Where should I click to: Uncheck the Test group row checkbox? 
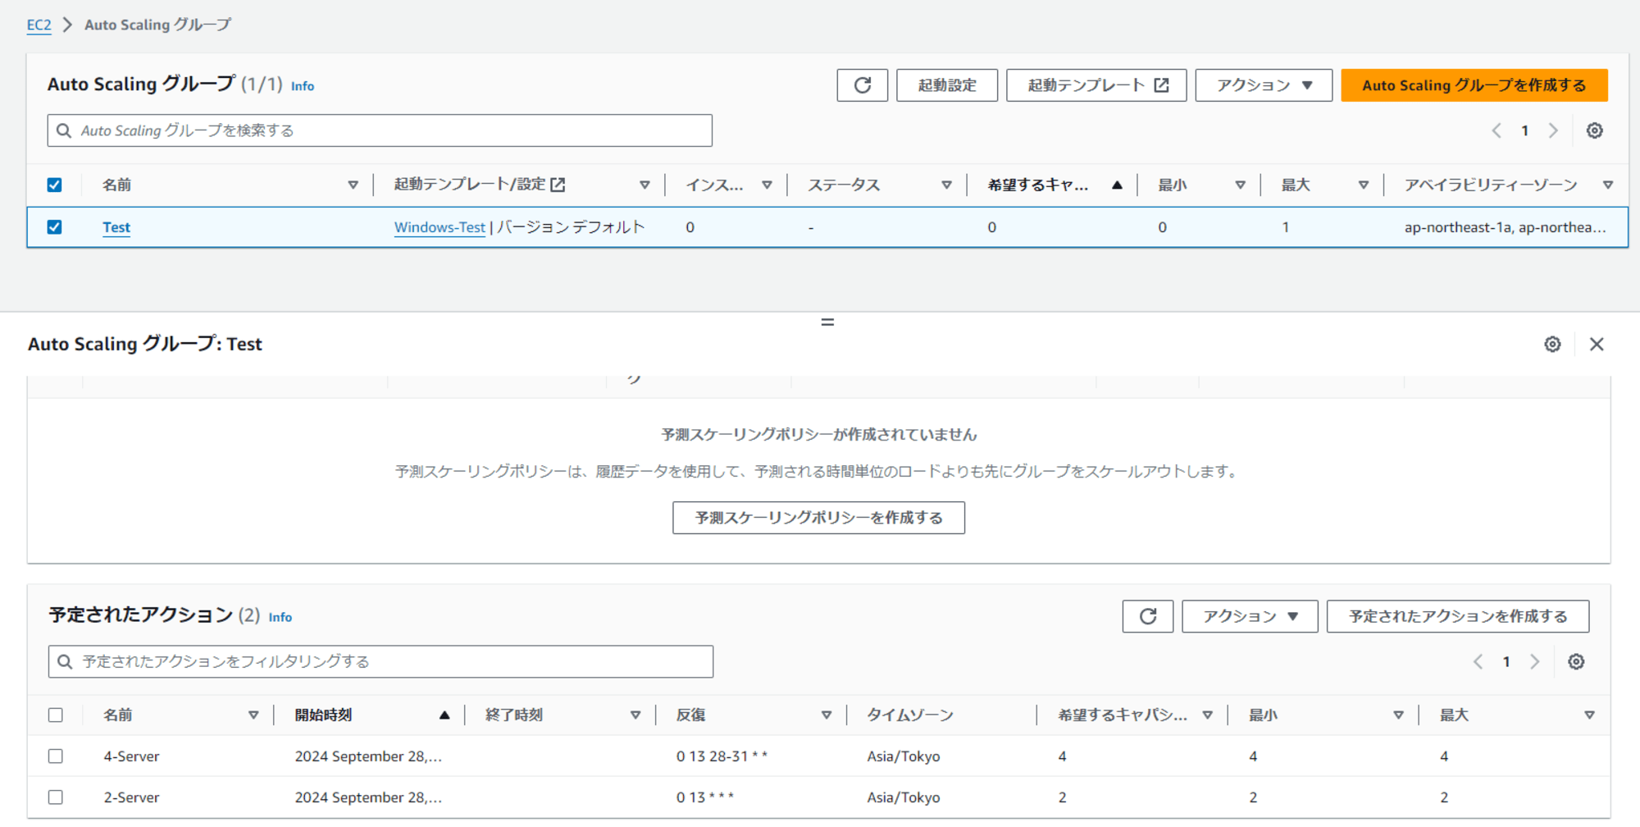[x=54, y=226]
